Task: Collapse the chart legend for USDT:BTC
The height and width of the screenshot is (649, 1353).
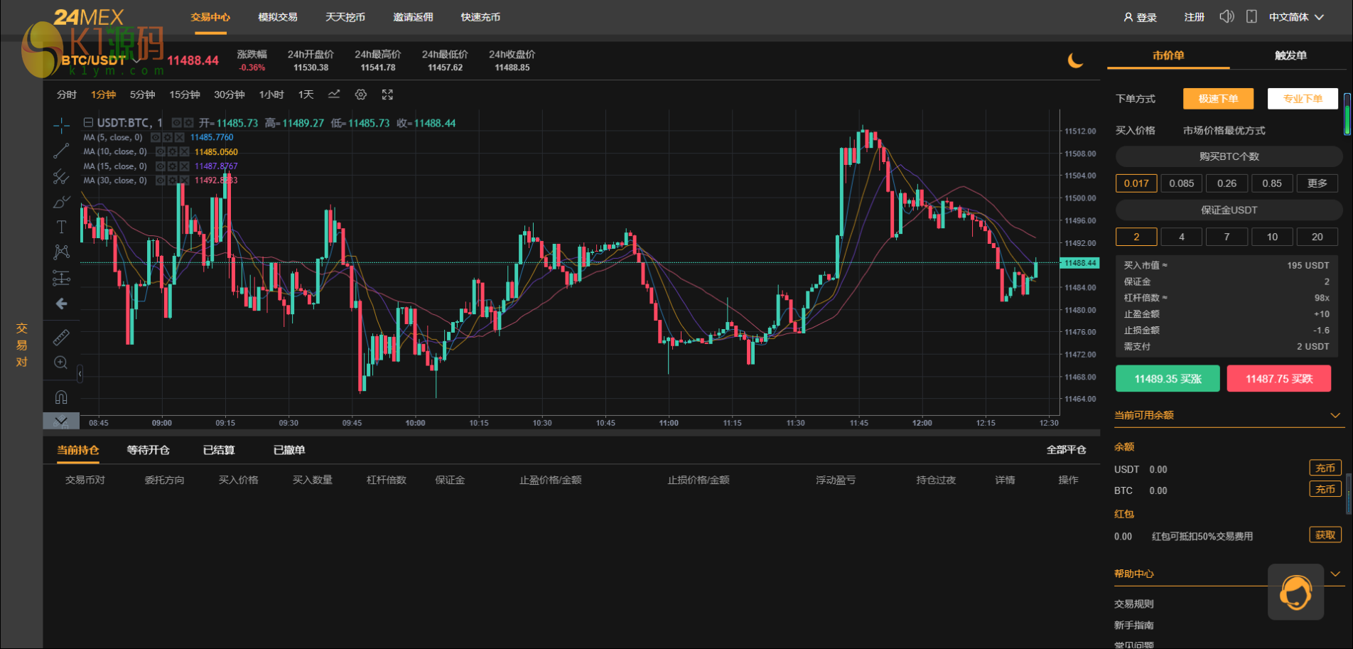Action: [89, 122]
